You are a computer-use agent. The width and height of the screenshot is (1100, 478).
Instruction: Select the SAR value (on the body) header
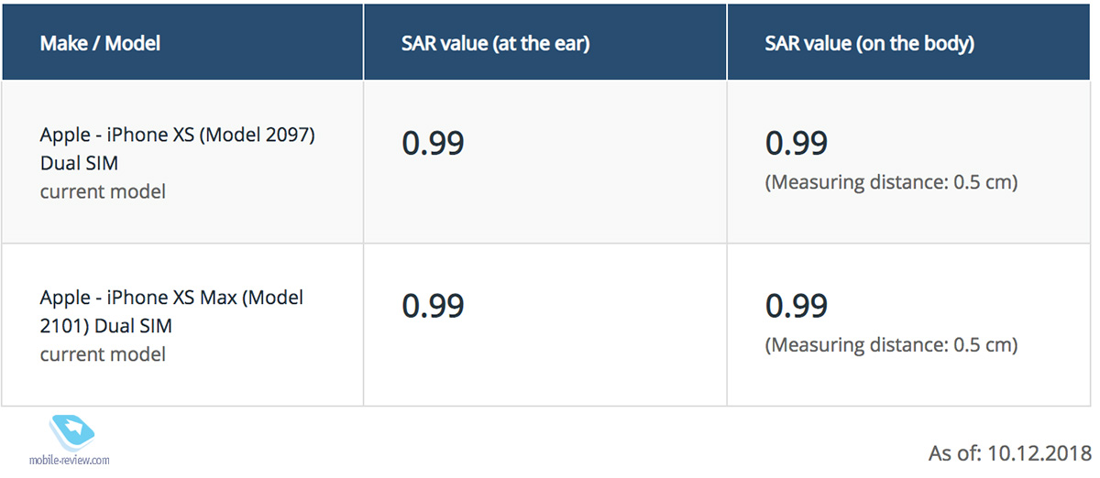pos(869,43)
